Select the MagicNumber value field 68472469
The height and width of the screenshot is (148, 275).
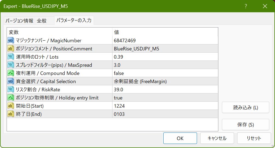[125, 41]
